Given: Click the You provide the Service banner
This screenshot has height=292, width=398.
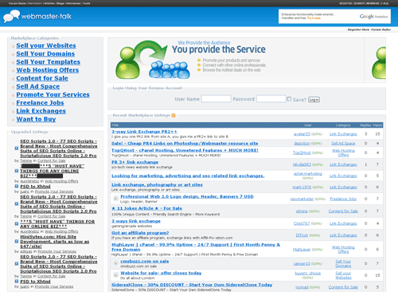Looking at the screenshot, I should tap(236, 60).
